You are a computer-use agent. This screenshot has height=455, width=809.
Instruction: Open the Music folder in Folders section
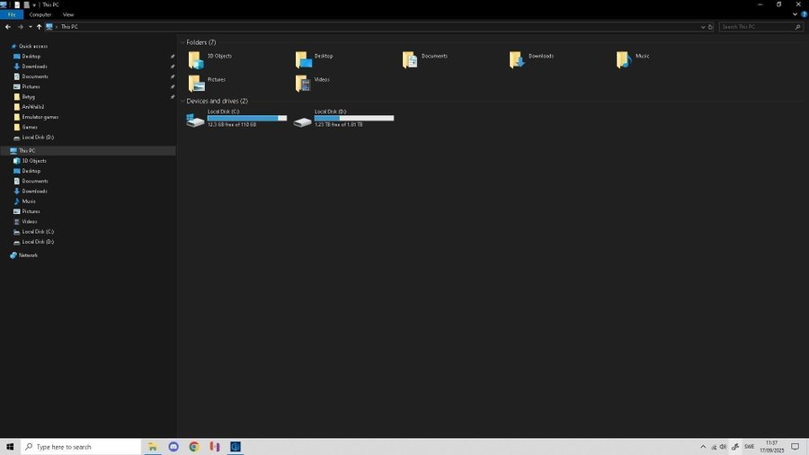pos(624,59)
